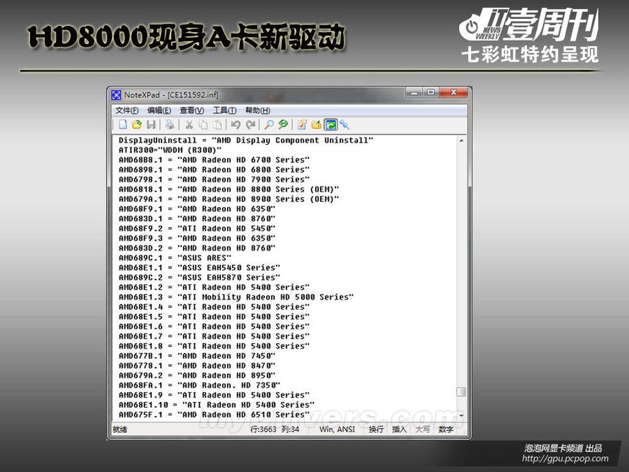This screenshot has width=629, height=472.
Task: Click the cut scissors icon
Action: [x=189, y=125]
